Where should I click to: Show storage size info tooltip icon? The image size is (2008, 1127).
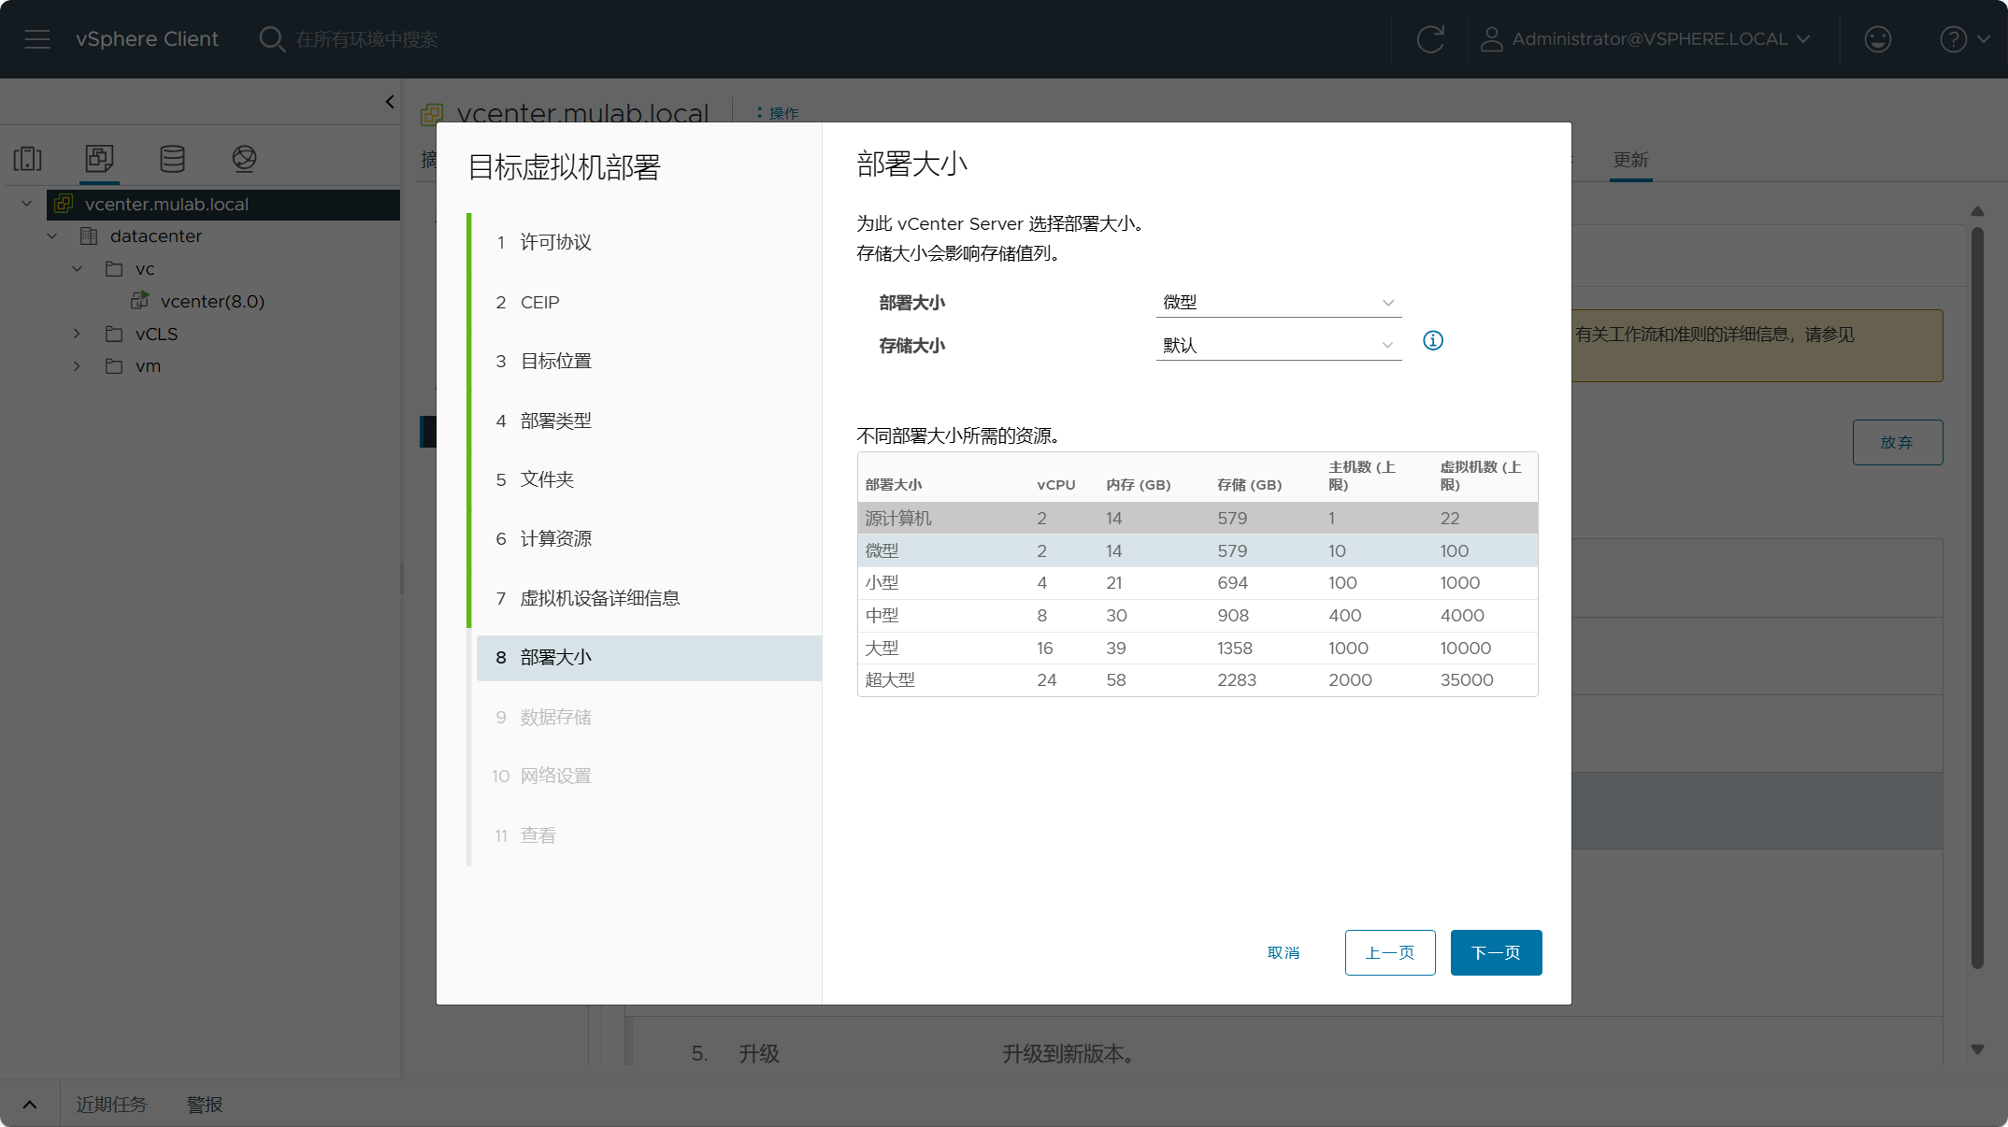coord(1432,341)
